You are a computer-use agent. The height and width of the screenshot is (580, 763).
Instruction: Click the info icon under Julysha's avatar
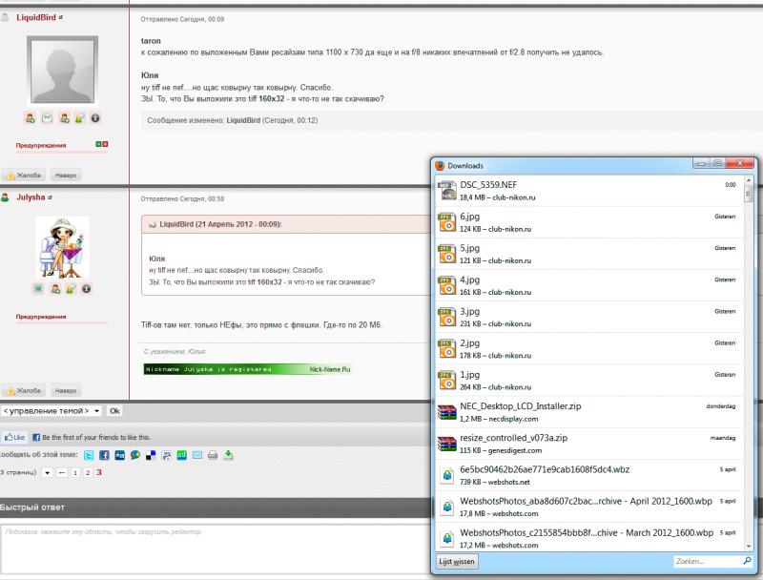tap(87, 289)
